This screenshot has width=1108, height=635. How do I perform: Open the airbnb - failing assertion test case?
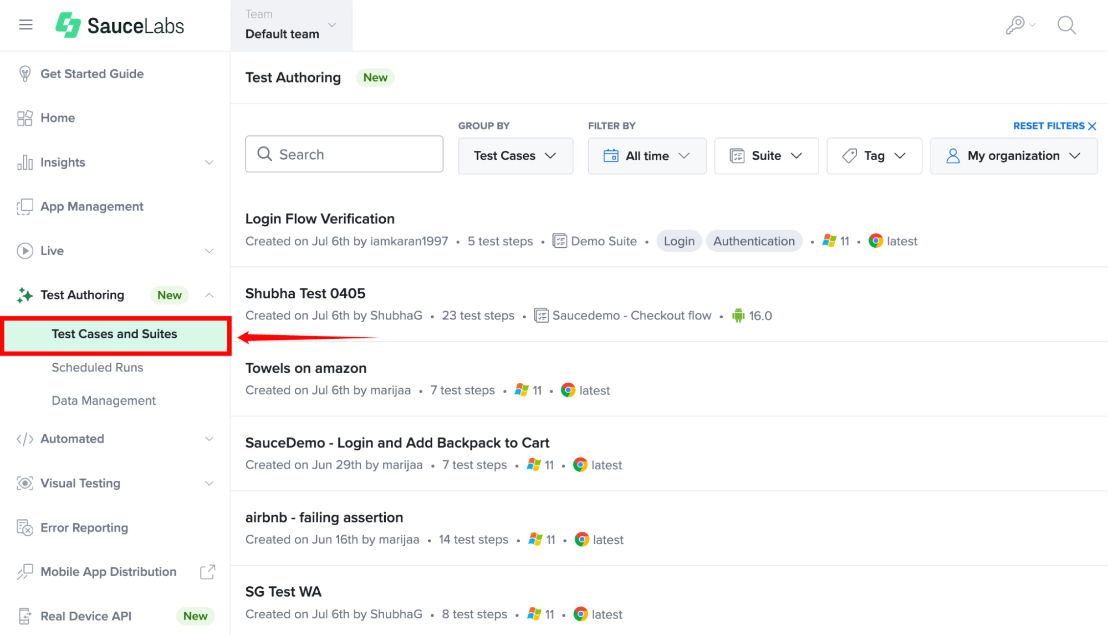click(324, 517)
